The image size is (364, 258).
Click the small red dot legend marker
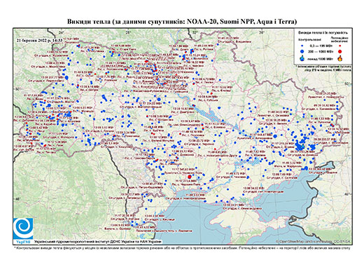(339, 46)
